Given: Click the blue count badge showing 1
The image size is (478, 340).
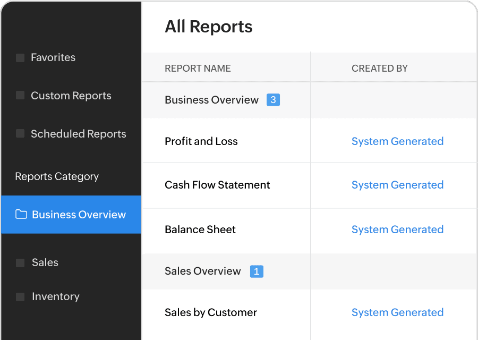Looking at the screenshot, I should (257, 271).
